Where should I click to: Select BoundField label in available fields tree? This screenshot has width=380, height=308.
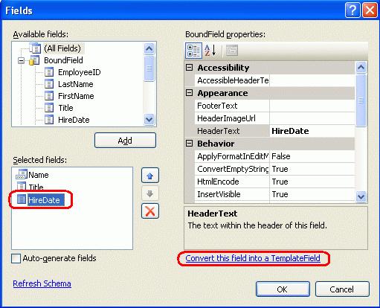point(63,60)
